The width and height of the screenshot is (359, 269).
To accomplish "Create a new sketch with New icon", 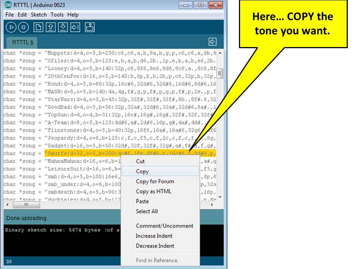I will click(x=38, y=27).
